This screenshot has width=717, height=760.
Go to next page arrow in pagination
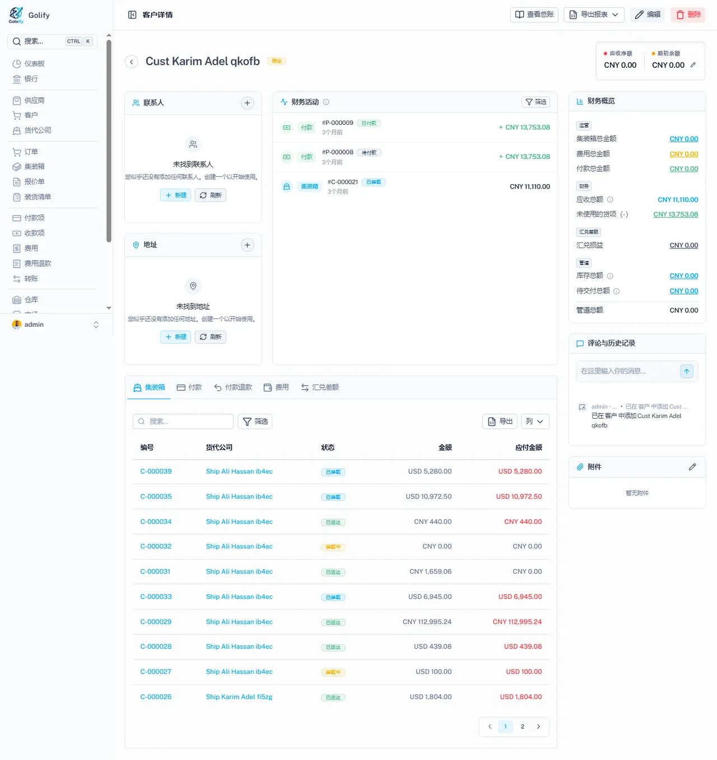click(539, 726)
